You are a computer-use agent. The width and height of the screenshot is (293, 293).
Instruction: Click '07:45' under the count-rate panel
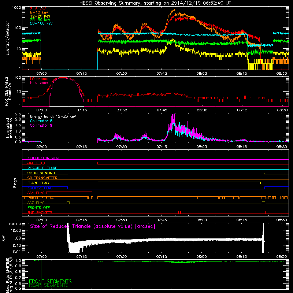point(162,74)
